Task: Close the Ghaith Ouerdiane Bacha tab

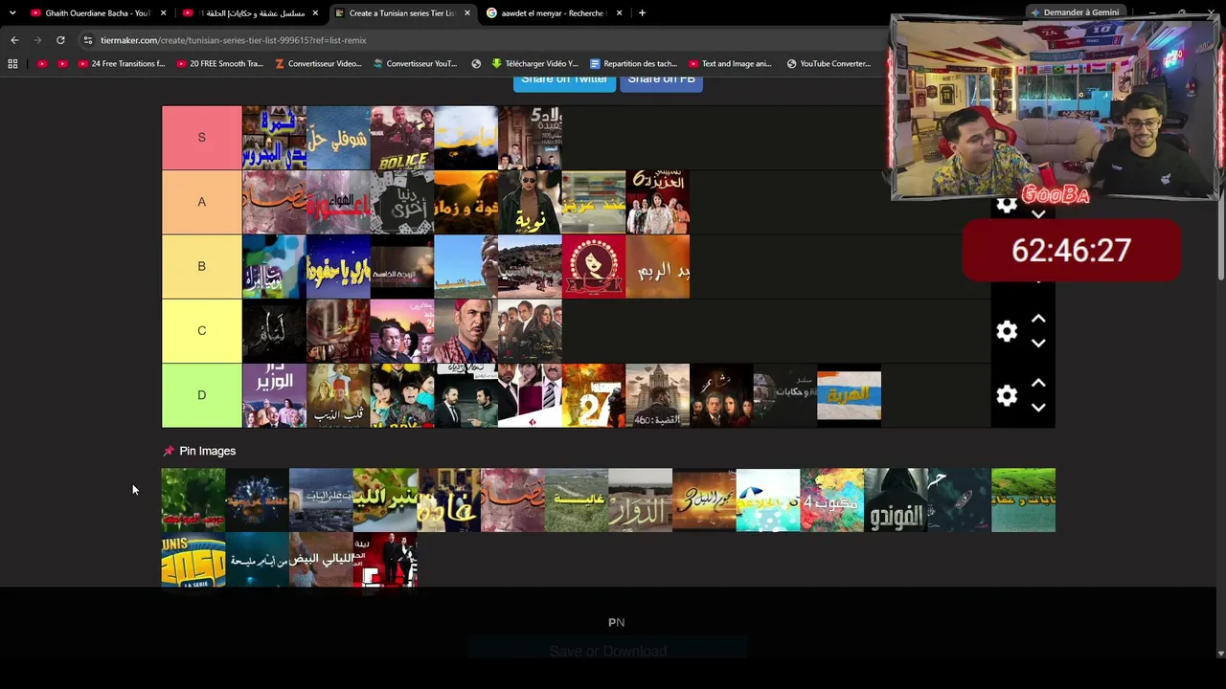Action: (x=164, y=13)
